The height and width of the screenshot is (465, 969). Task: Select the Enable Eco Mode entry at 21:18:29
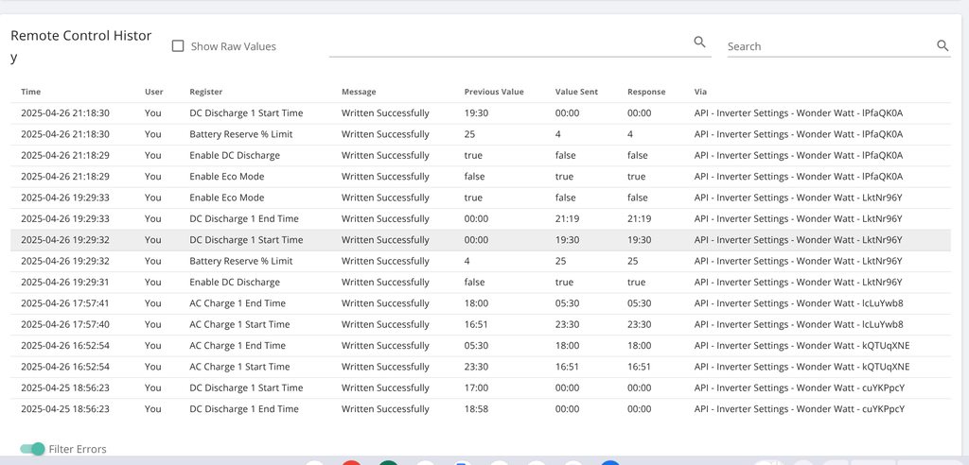[x=227, y=177]
